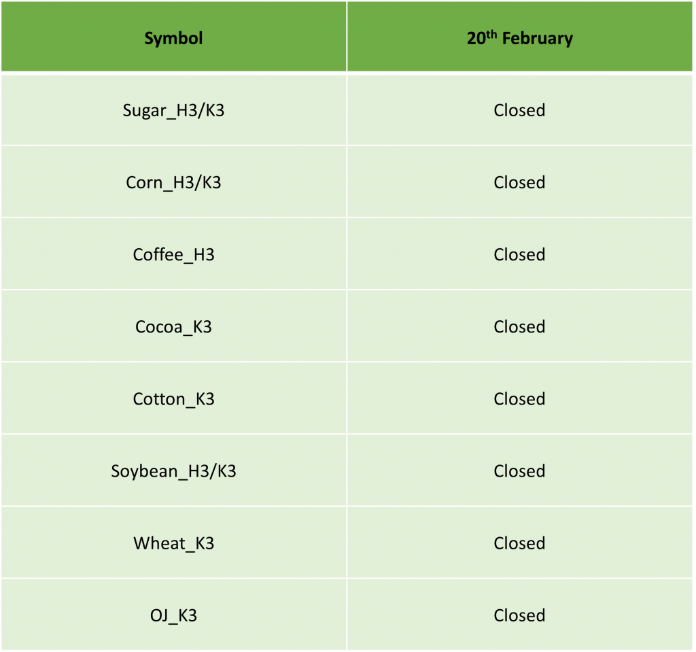
Task: Click the Symbol column header
Action: pos(173,37)
